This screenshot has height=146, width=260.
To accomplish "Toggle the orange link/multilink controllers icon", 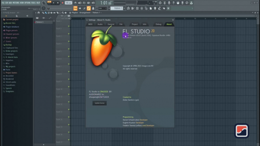I will [x=89, y=8].
